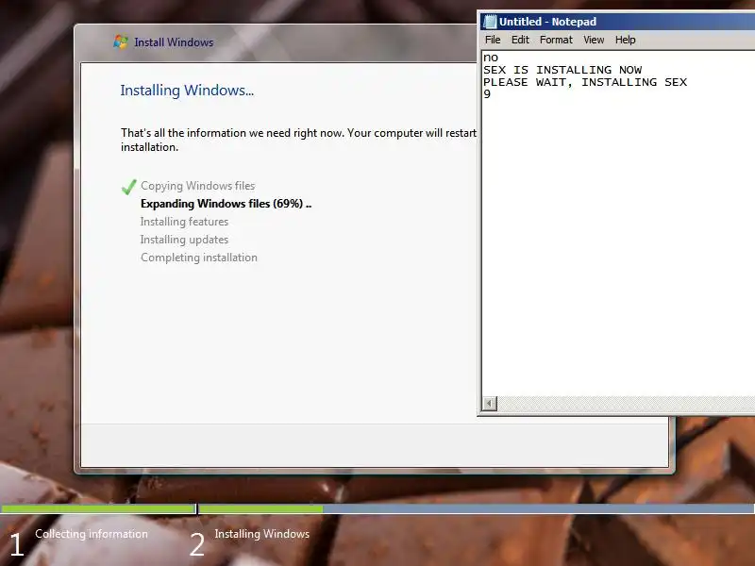Click the 'Copying Windows files' step
Image resolution: width=755 pixels, height=566 pixels.
click(197, 186)
